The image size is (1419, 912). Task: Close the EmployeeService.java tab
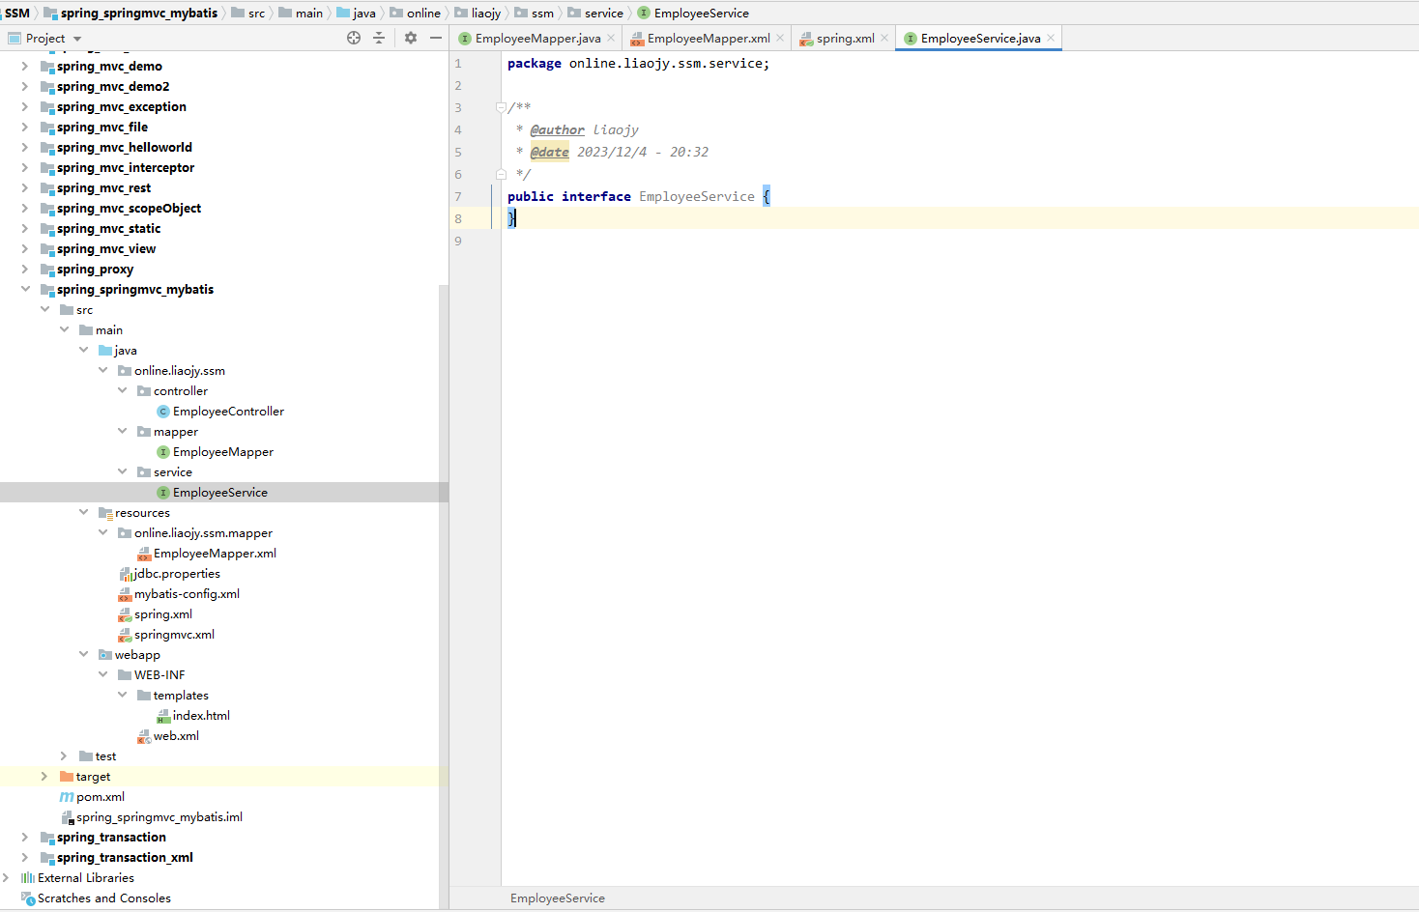1051,39
